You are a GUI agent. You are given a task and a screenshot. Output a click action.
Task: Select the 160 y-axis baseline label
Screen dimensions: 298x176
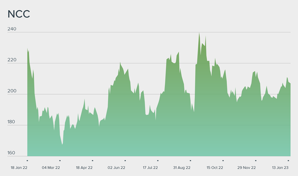tap(11, 153)
